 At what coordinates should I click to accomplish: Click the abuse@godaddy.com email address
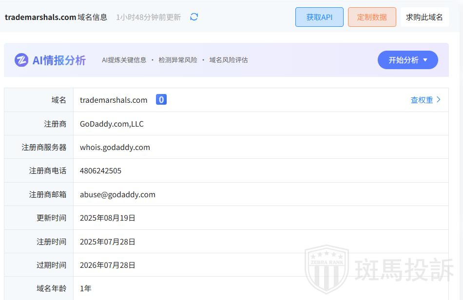click(x=117, y=194)
